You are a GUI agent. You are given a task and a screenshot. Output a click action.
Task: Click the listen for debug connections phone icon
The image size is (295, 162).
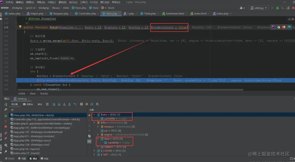288,8
